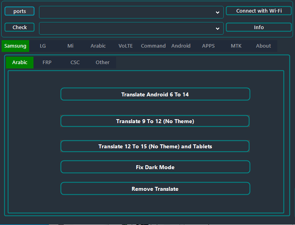The height and width of the screenshot is (225, 295).
Task: Click the Fix Dark Mode button
Action: (155, 167)
